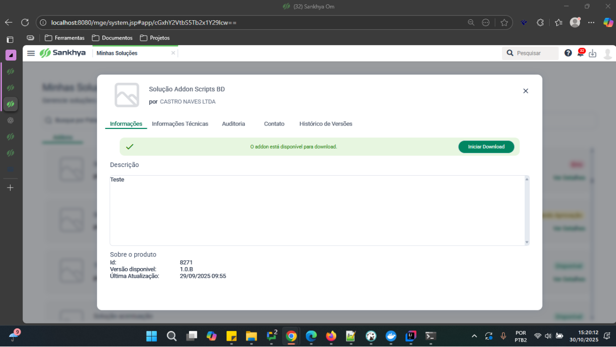Click the version value 1.0.B

point(187,269)
